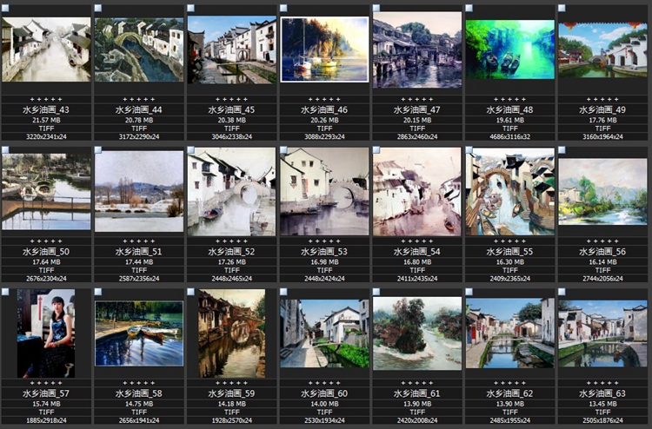Click the file name 水乡油画_43
The height and width of the screenshot is (429, 652).
(46, 109)
